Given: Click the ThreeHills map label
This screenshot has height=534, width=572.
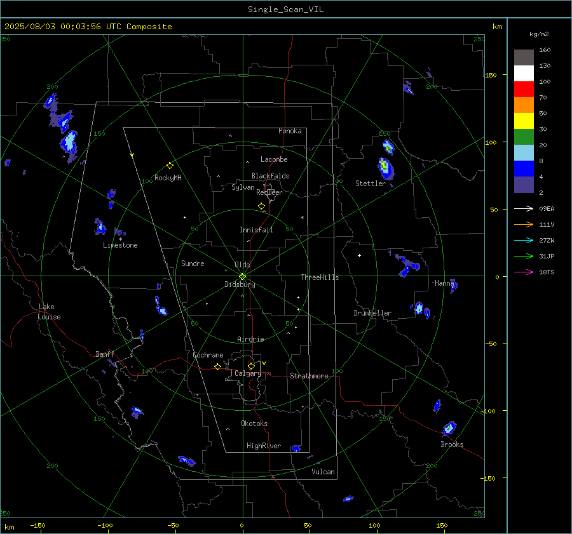Looking at the screenshot, I should (x=320, y=277).
